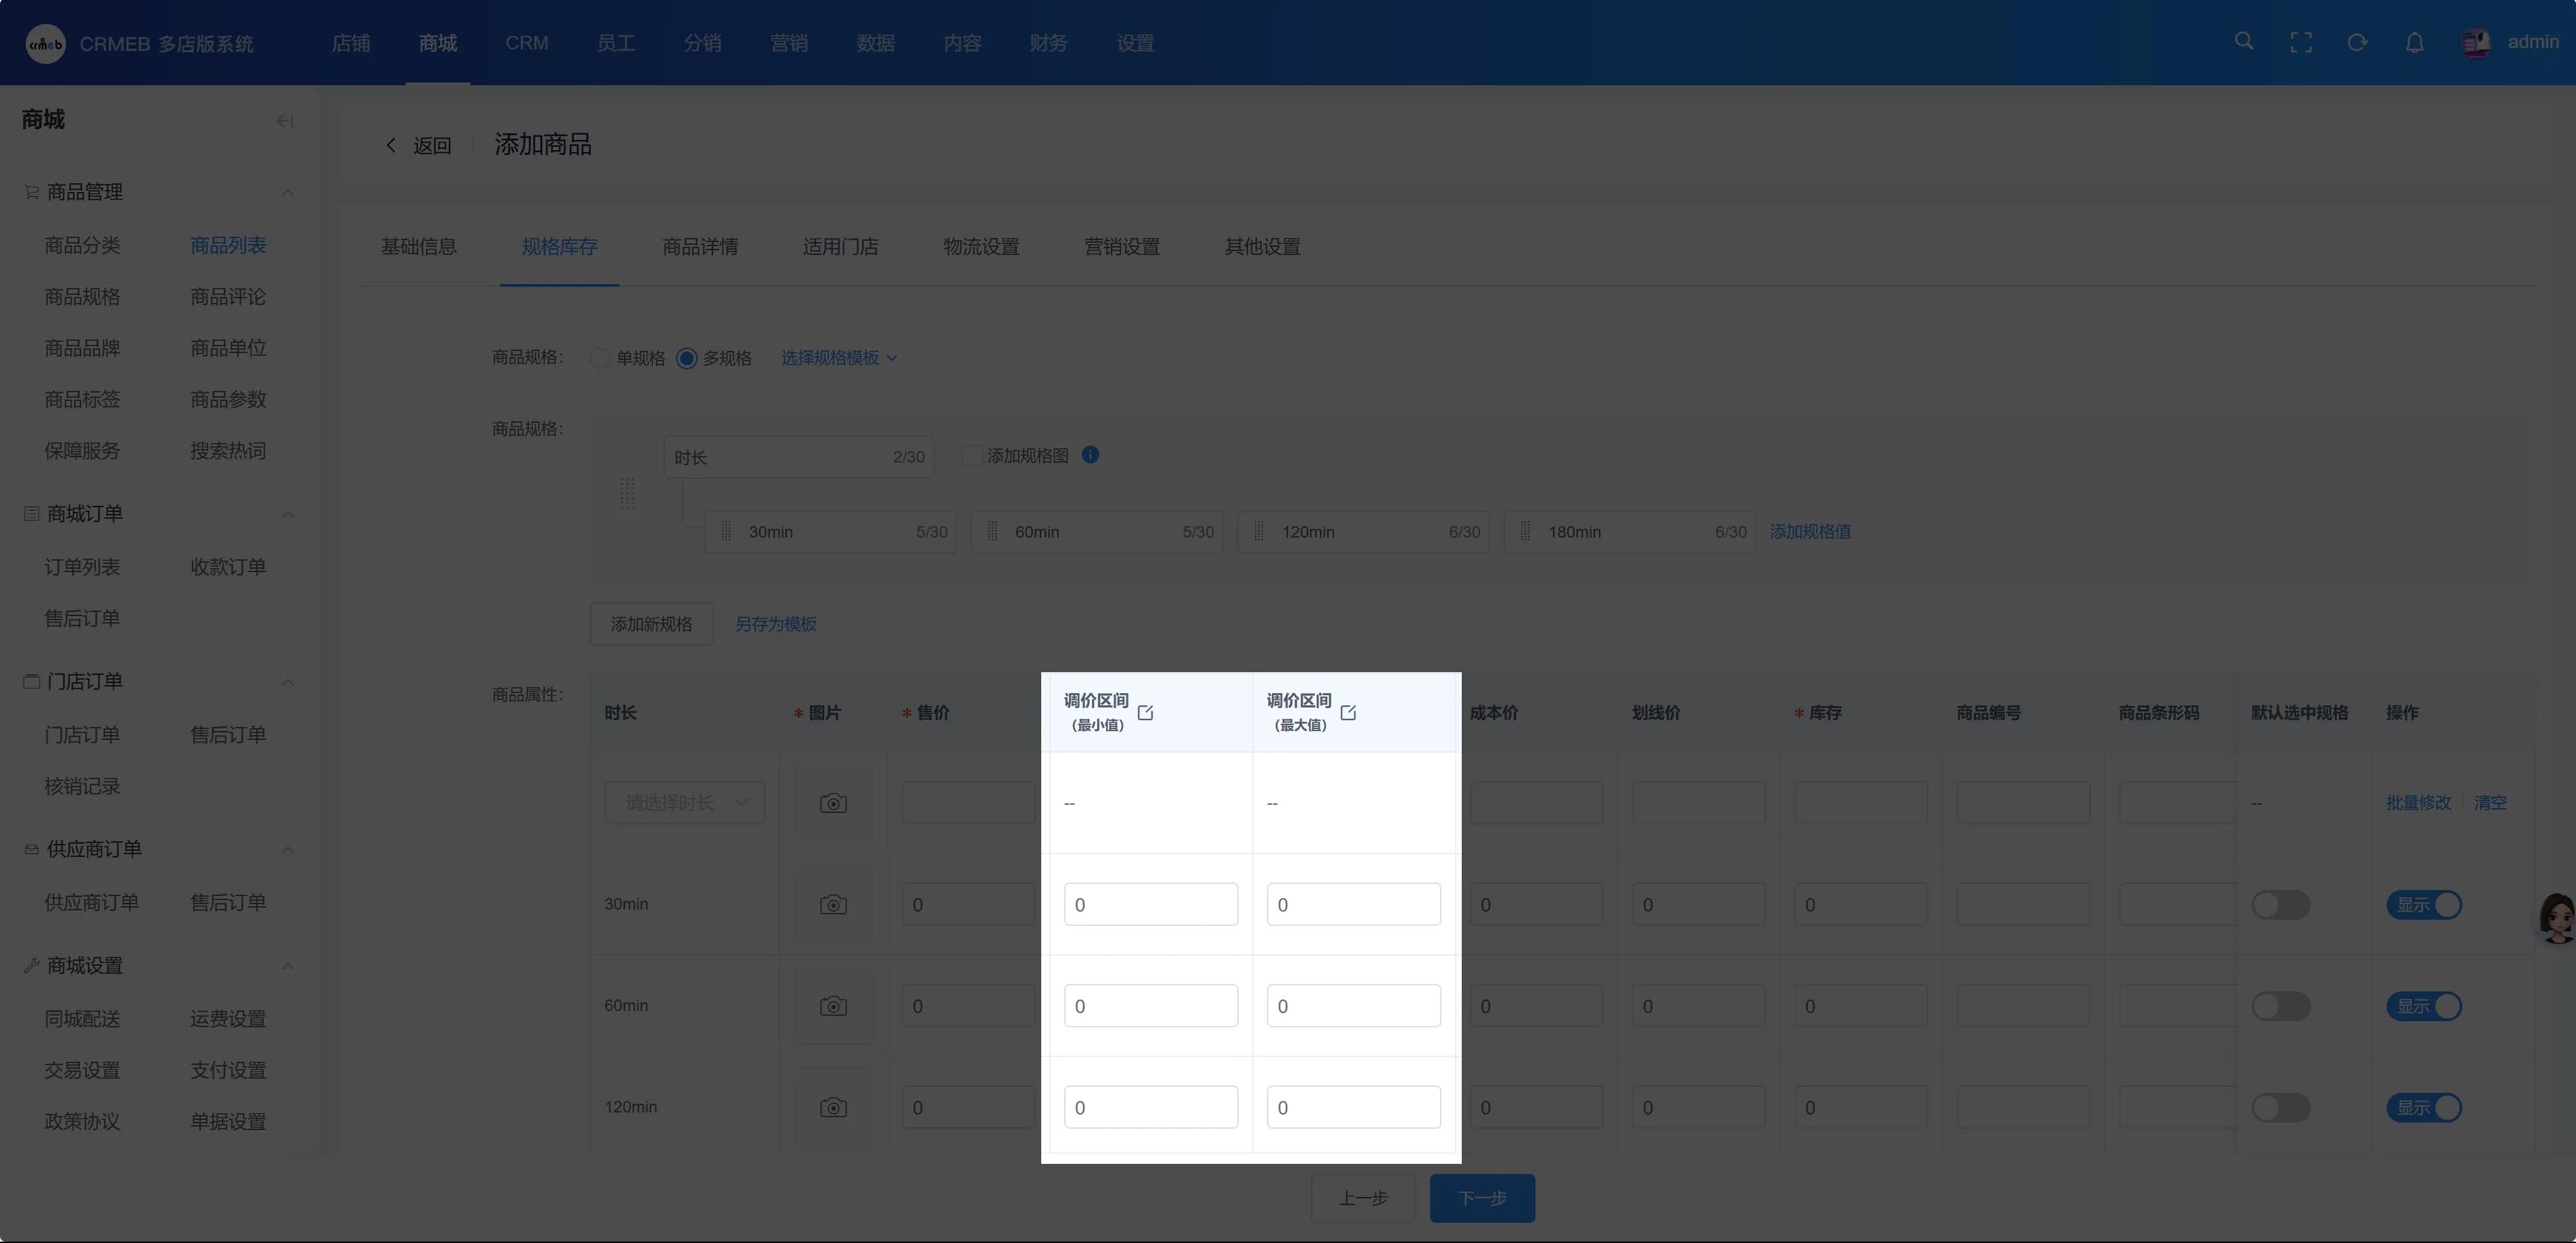
Task: Switch to the 适用门店 tab
Action: click(840, 246)
